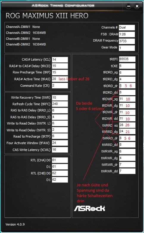
Task: Click the Version 4.0.9 label
Action: coord(15,224)
